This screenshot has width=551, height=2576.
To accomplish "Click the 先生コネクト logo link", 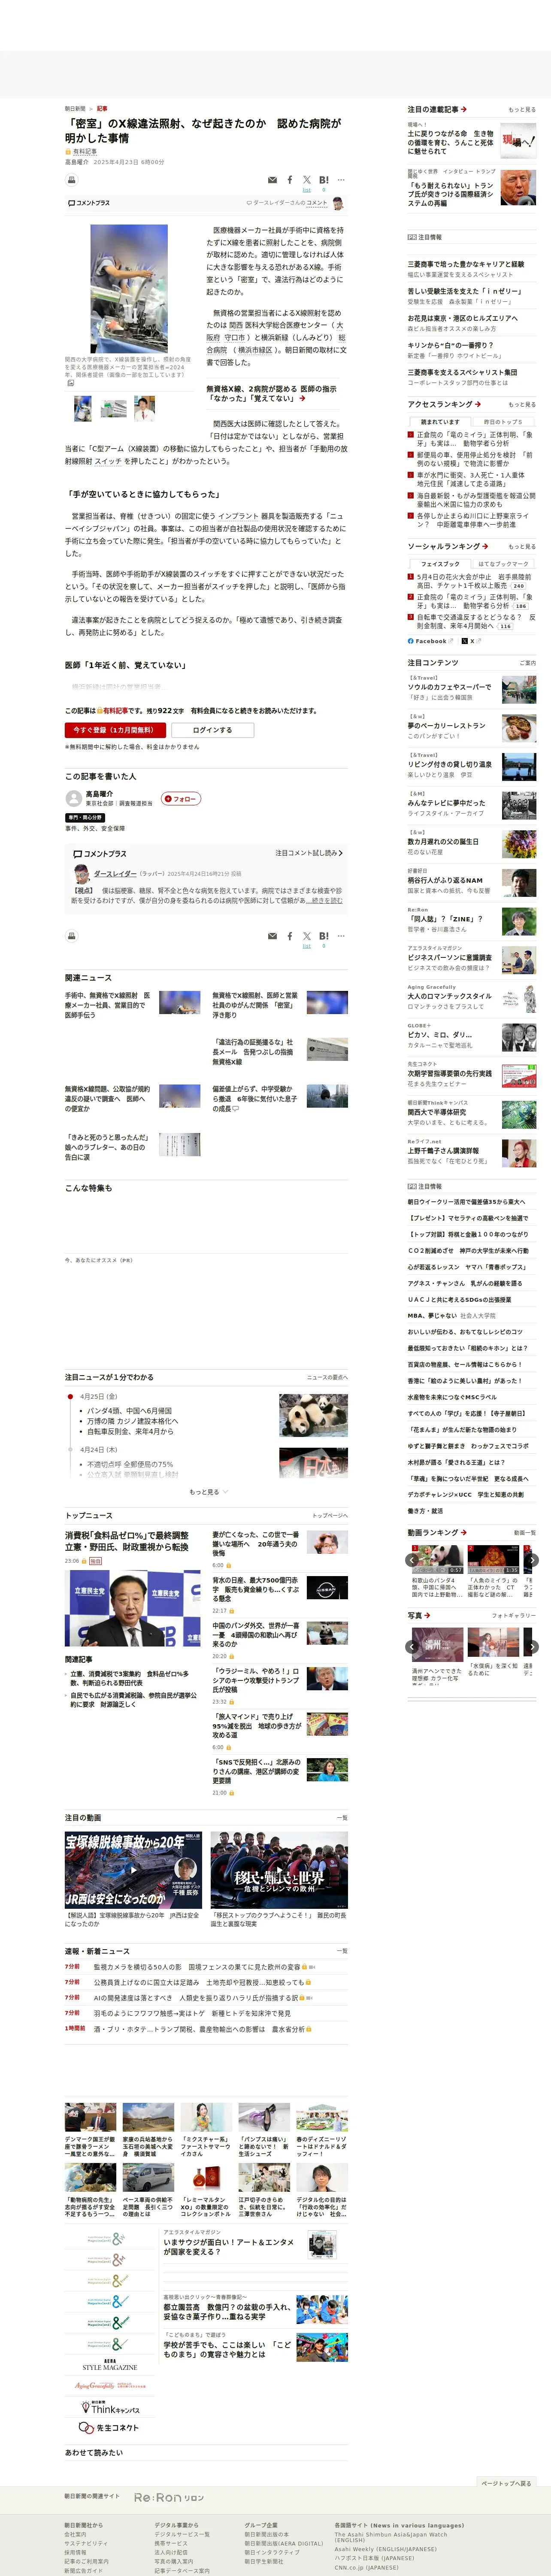I will click(109, 2428).
